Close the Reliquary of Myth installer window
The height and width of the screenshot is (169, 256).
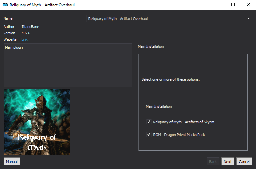pos(248,5)
